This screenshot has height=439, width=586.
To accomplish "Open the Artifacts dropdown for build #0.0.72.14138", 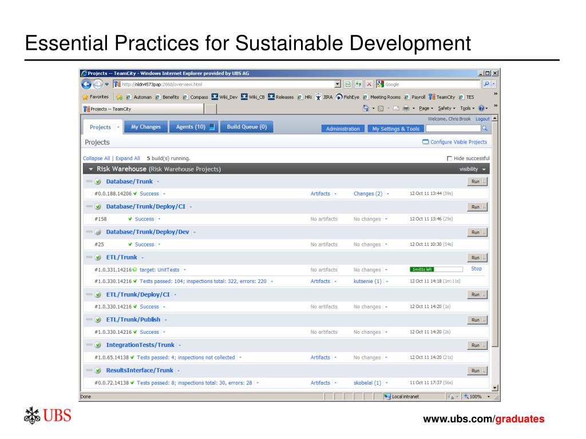I will point(335,383).
